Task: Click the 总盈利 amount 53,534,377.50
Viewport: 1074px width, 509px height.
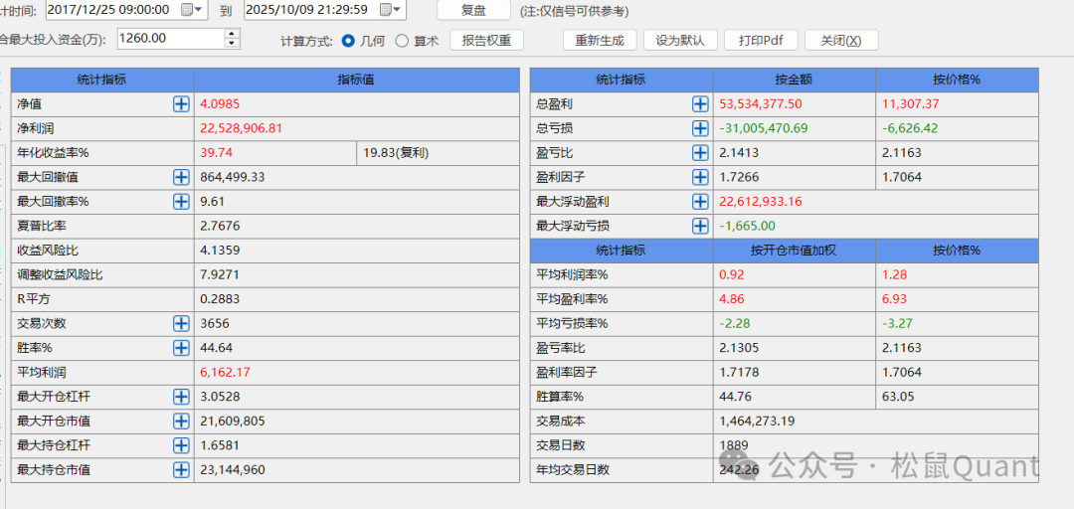Action: (761, 104)
